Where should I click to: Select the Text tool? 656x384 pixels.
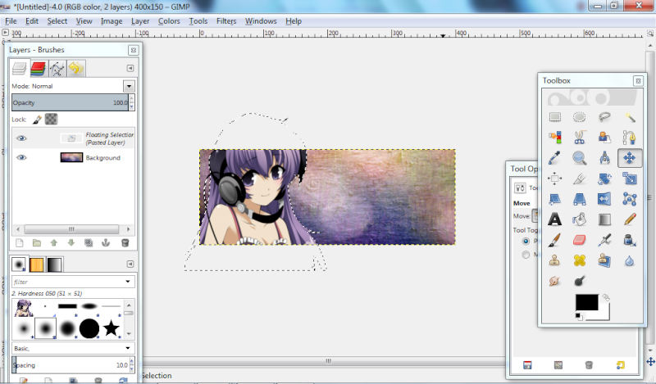pos(555,219)
